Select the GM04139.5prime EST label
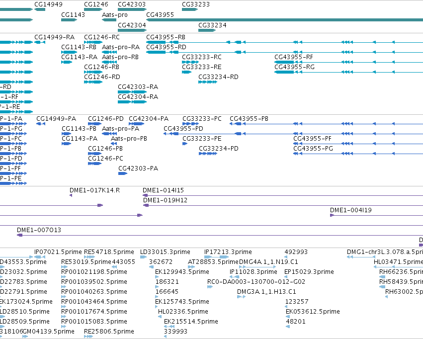The image size is (423, 339). pyautogui.click(x=49, y=332)
